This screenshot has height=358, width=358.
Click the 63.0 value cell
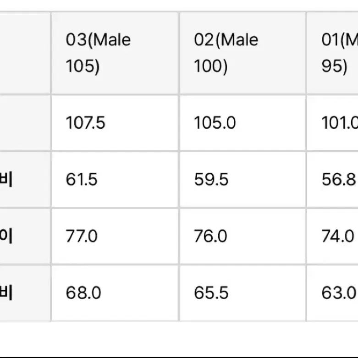coord(333,293)
